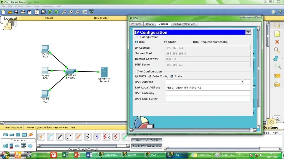
Task: Click the New scenario button
Action: click(x=139, y=140)
